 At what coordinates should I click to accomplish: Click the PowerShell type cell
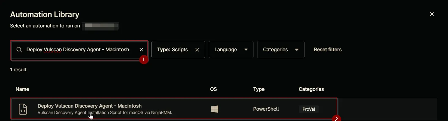tap(266, 109)
